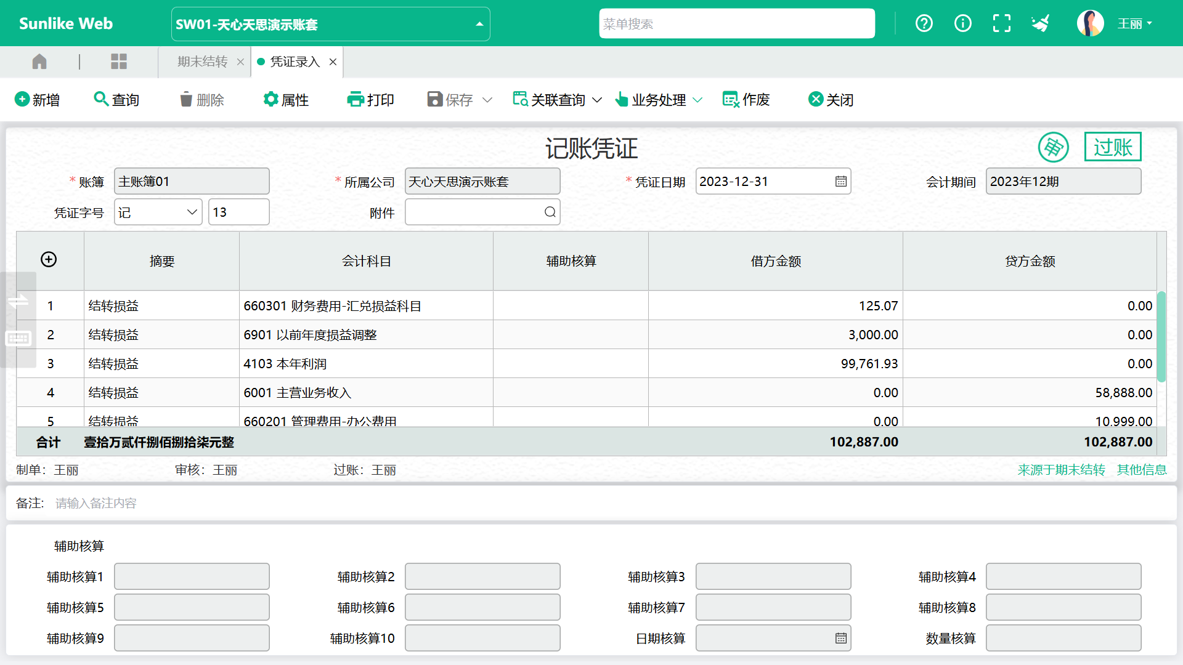
Task: Switch to the 期末结转 tab
Action: point(202,62)
